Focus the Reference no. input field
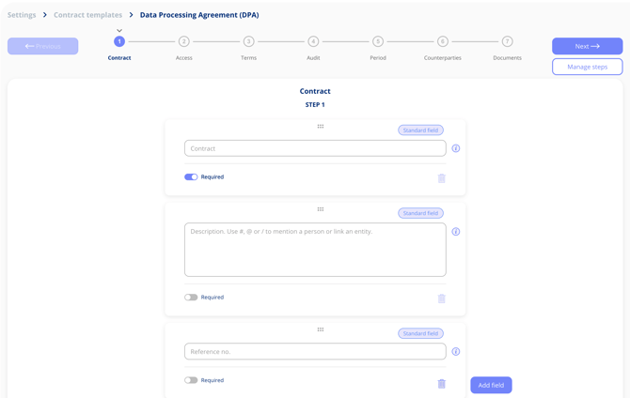The height and width of the screenshot is (398, 630). click(315, 351)
